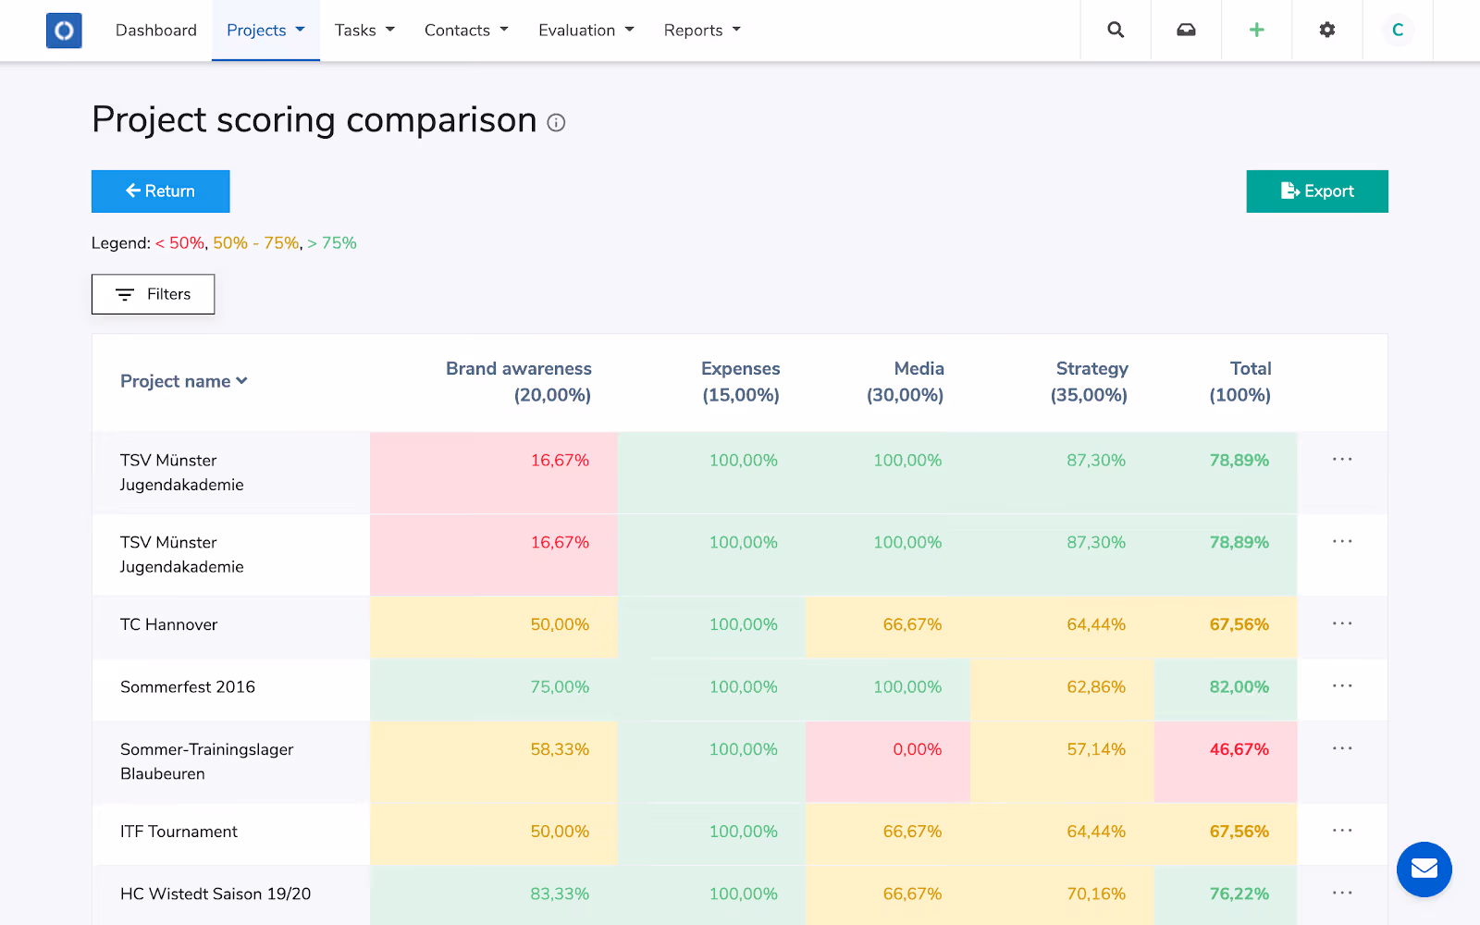Expand the Tasks dropdown menu
Viewport: 1480px width, 925px height.
click(364, 31)
